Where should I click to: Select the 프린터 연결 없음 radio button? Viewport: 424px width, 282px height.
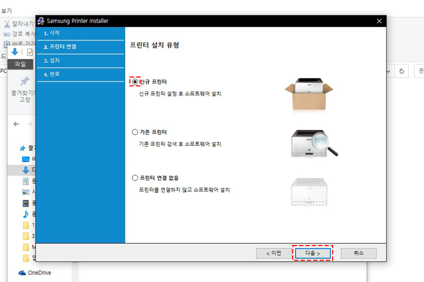[x=135, y=178]
